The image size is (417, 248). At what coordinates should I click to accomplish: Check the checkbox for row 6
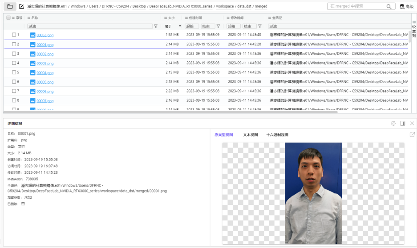point(14,82)
